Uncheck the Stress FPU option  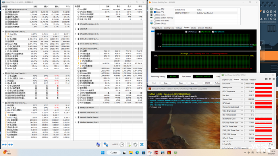(x=154, y=12)
